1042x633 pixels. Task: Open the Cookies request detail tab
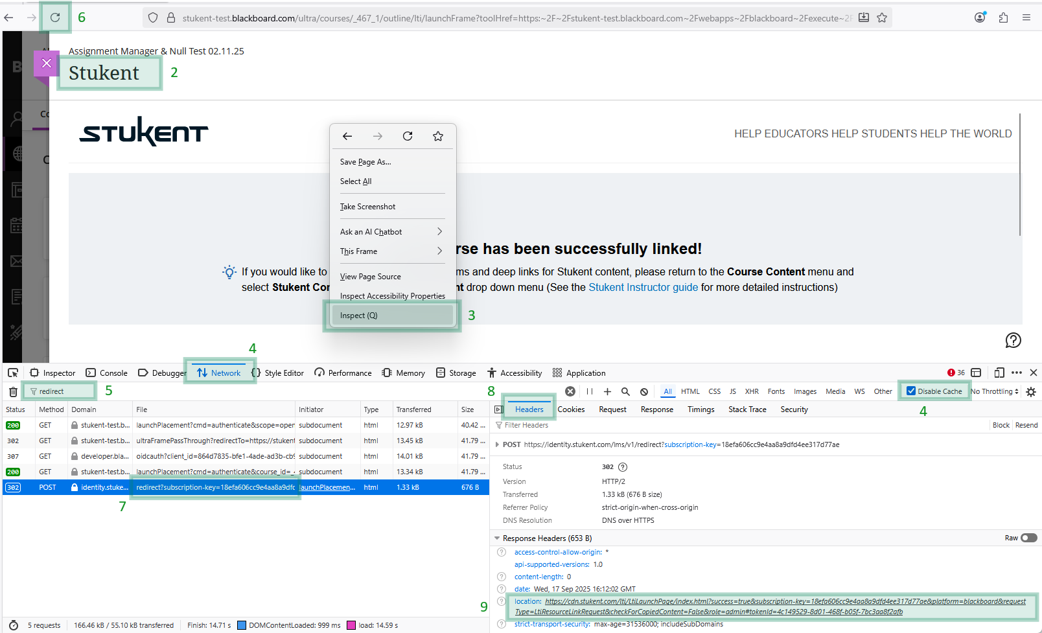pos(571,409)
